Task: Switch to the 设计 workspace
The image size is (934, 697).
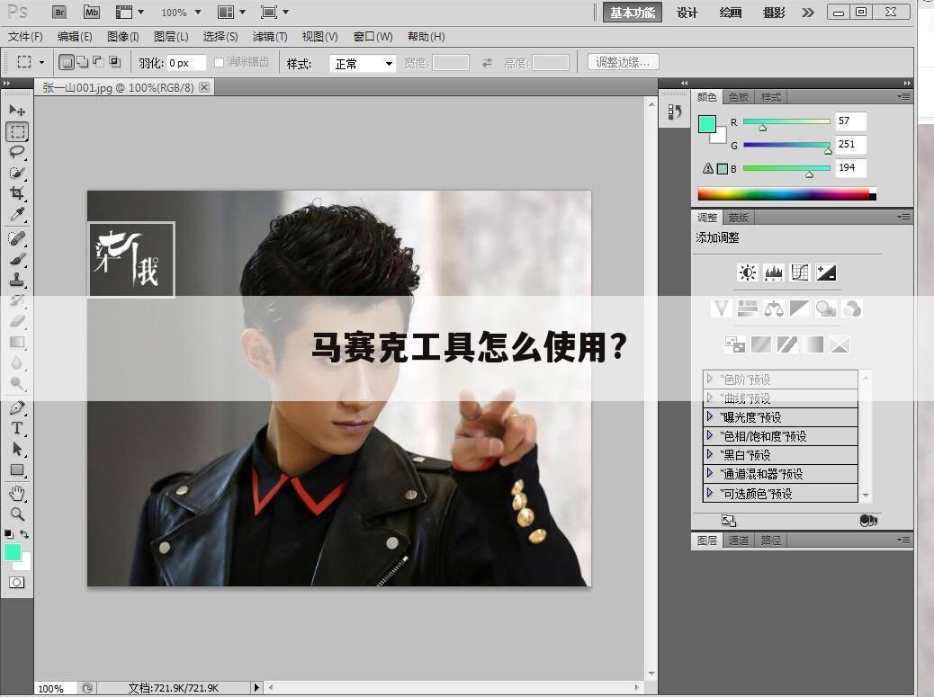Action: [x=687, y=13]
